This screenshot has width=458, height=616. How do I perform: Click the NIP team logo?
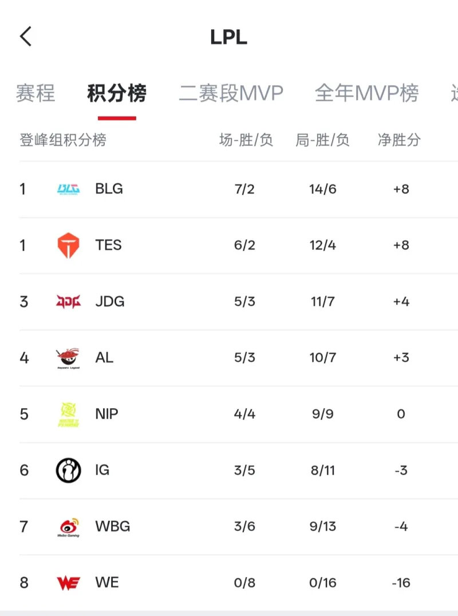coord(68,414)
